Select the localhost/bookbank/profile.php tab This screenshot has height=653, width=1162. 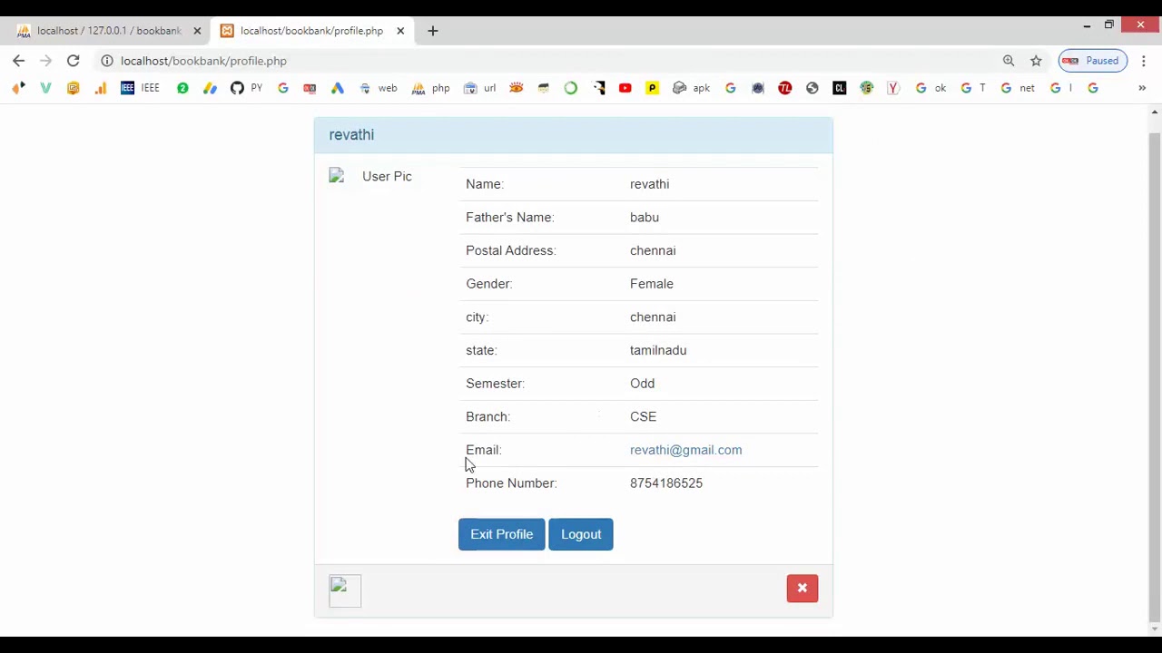311,31
